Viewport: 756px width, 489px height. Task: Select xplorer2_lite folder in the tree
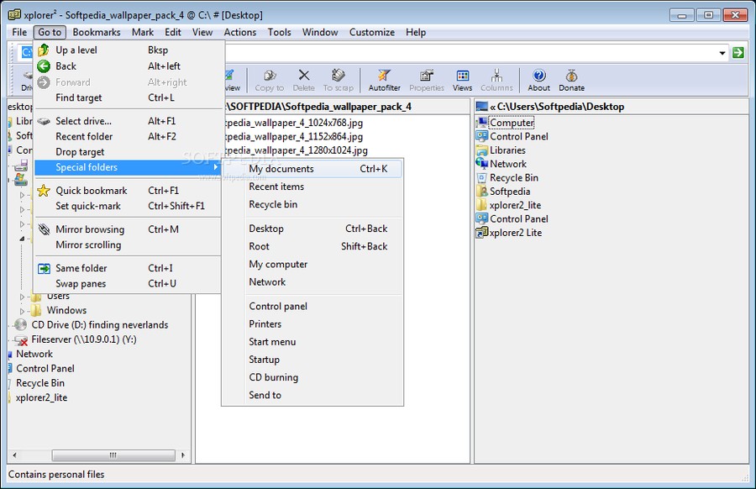point(41,398)
